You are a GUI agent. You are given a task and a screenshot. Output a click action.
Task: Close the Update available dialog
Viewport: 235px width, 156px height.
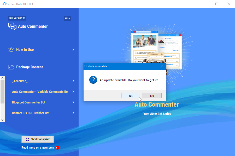(x=162, y=66)
